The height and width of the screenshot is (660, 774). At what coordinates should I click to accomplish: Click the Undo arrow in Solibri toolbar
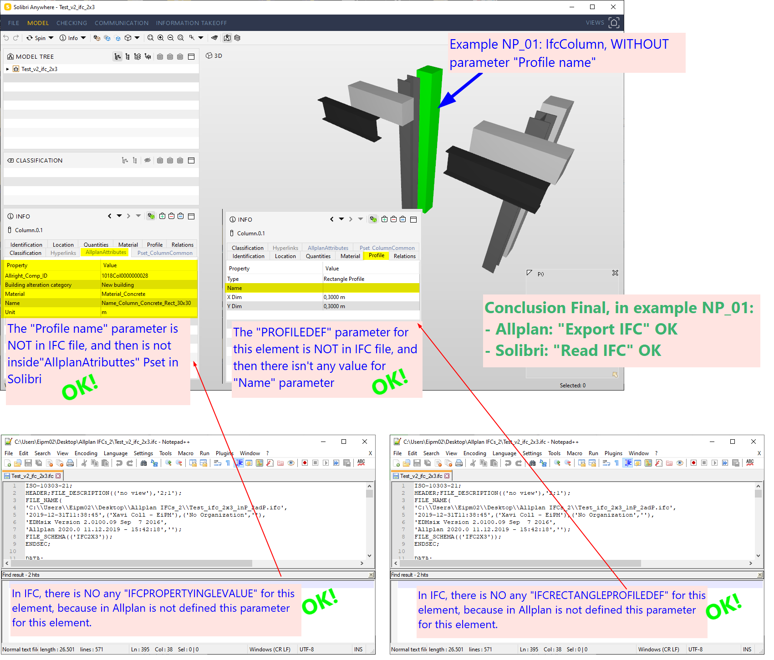(6, 38)
